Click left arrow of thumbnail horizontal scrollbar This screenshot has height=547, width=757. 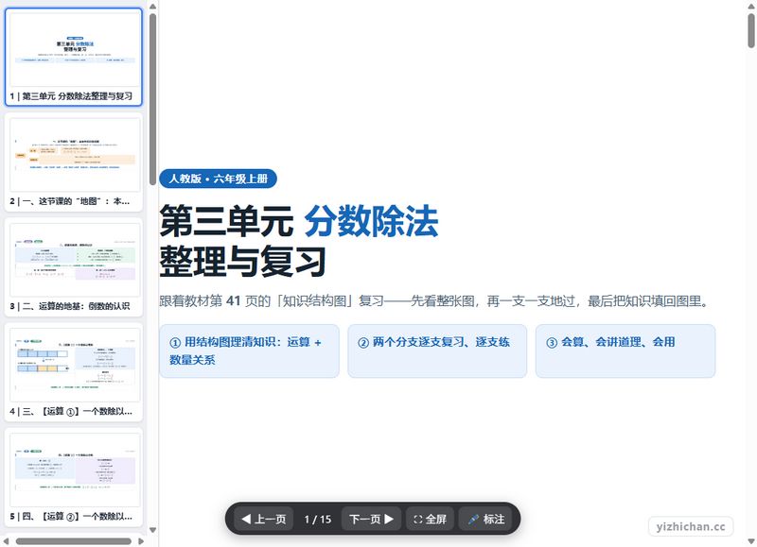coord(7,541)
